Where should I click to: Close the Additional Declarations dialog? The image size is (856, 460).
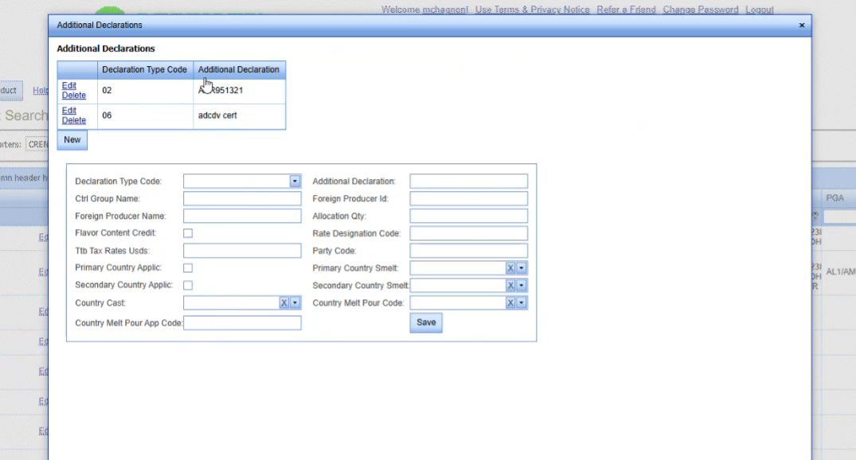pyautogui.click(x=802, y=25)
